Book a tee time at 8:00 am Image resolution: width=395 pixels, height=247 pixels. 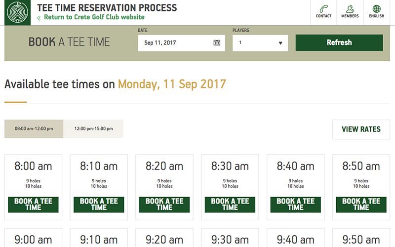[34, 205]
